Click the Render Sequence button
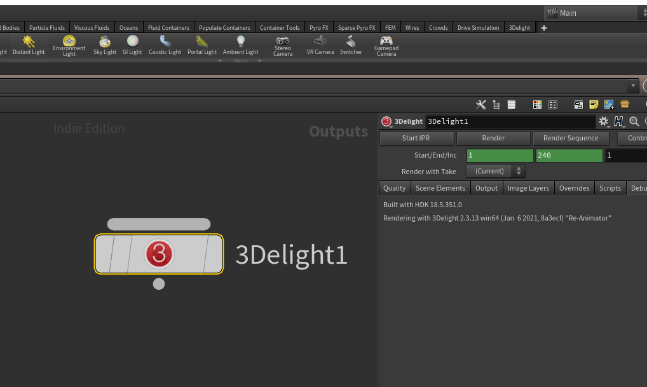Viewport: 647px width, 387px height. point(571,138)
